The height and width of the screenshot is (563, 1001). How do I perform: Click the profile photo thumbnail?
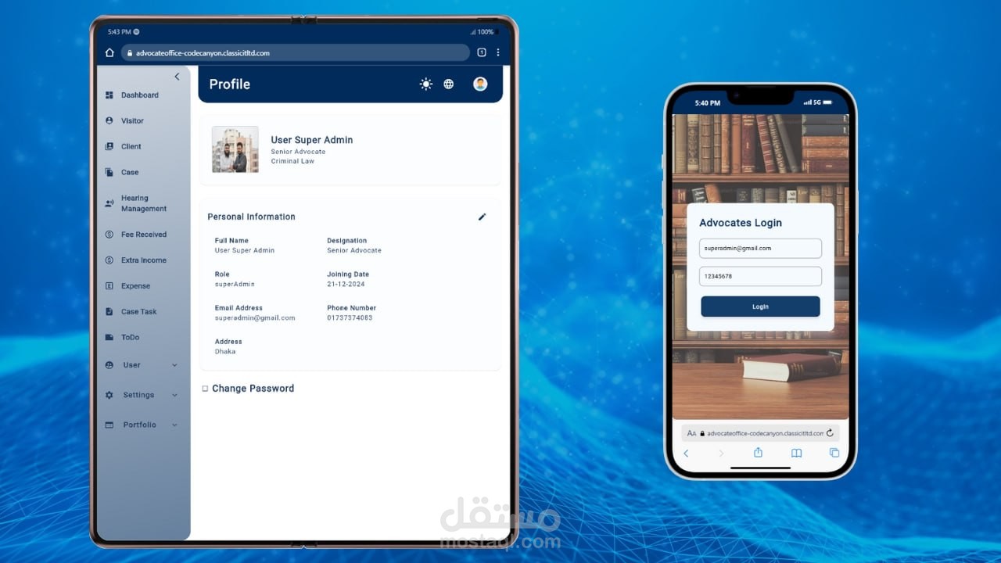pyautogui.click(x=235, y=149)
